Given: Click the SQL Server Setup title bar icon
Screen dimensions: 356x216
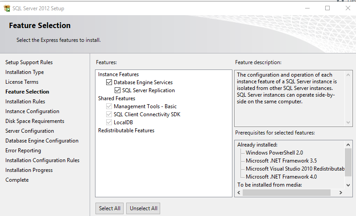Looking at the screenshot, I should pyautogui.click(x=7, y=8).
